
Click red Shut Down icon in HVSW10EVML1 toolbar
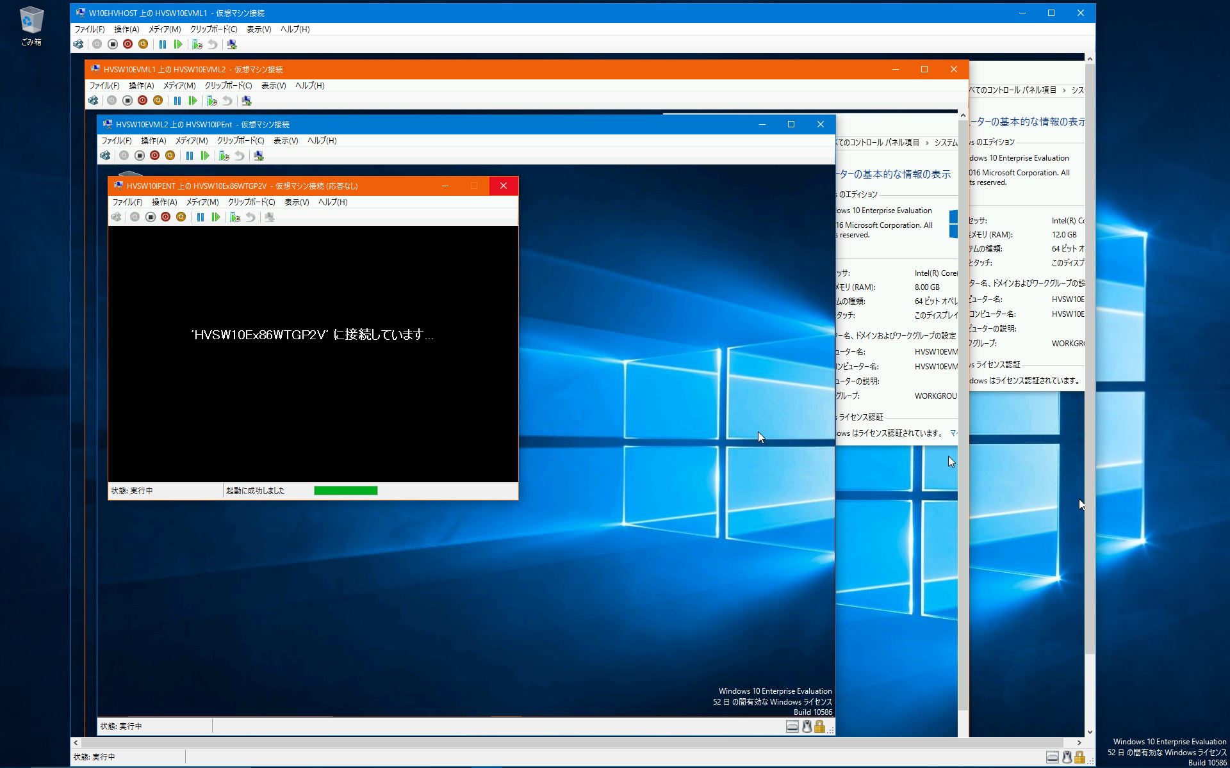(x=127, y=44)
